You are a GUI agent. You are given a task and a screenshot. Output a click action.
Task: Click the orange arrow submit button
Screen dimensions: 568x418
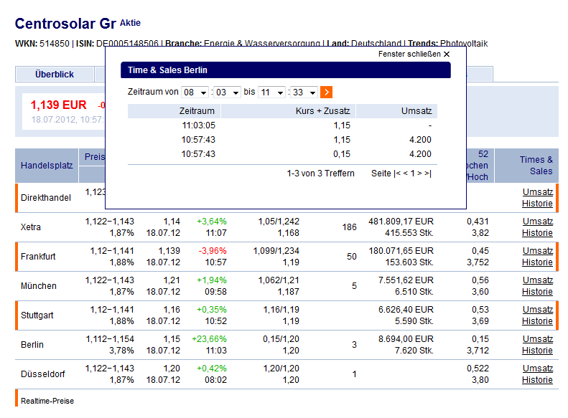(x=326, y=92)
